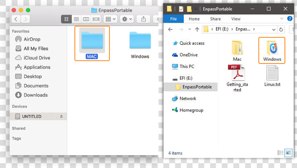297x168 pixels.
Task: Select Quick access in Explorer pane
Action: pyautogui.click(x=189, y=43)
